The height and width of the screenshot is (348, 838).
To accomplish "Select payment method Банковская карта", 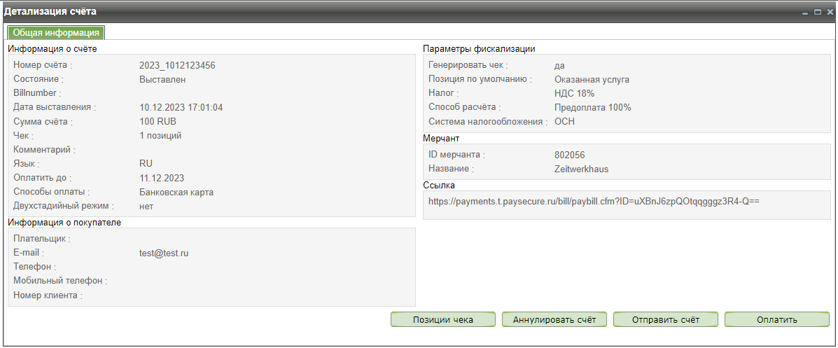I will 176,192.
